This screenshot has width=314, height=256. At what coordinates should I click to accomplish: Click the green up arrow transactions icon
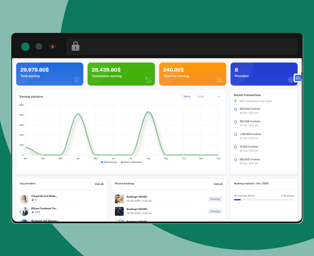[235, 101]
